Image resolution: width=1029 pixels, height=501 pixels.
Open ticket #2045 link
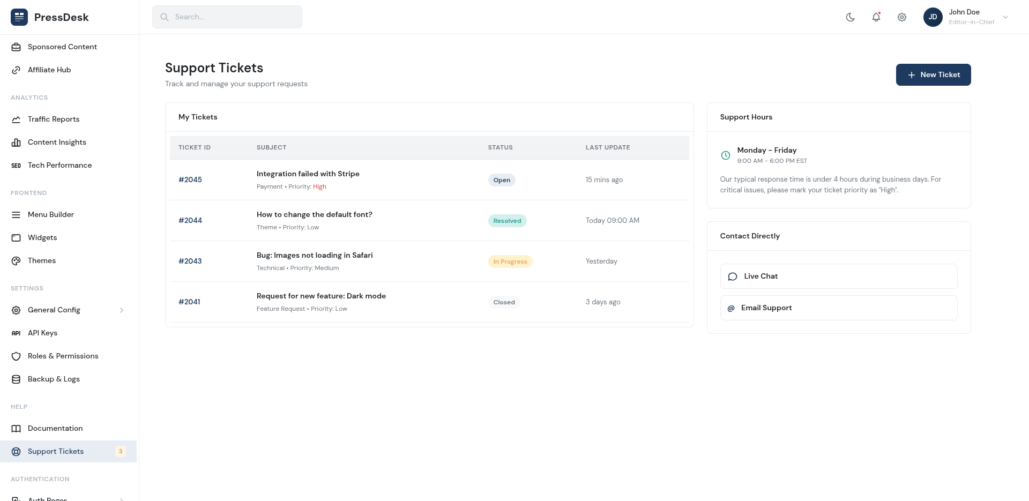(190, 180)
